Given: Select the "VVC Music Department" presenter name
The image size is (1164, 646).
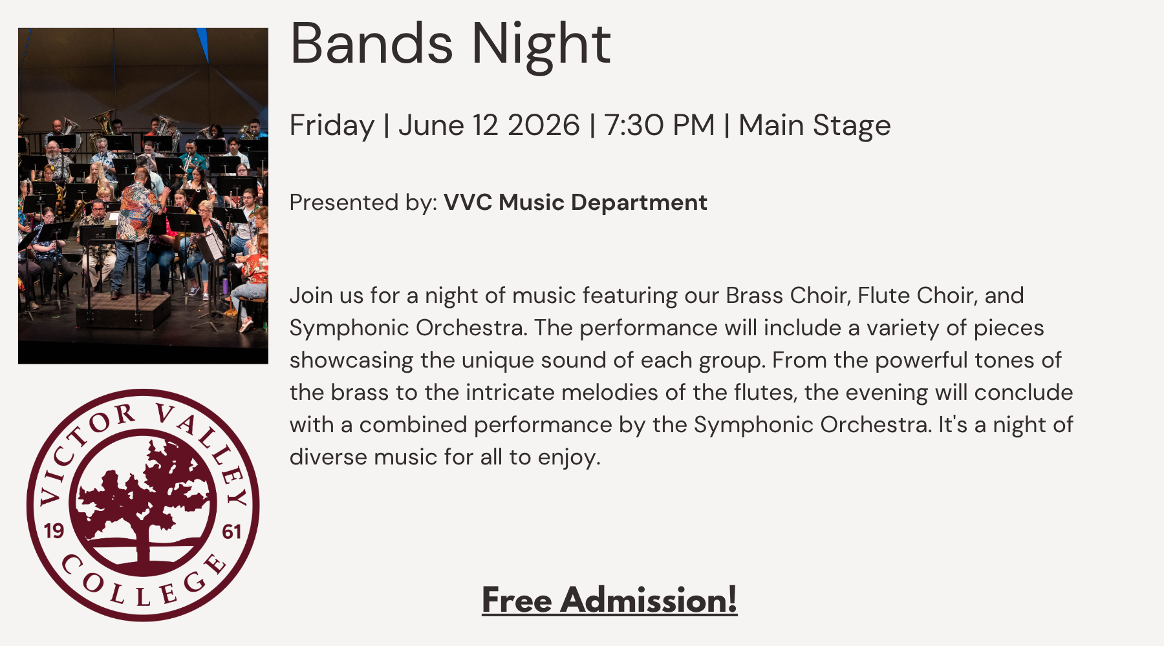Looking at the screenshot, I should (x=575, y=202).
